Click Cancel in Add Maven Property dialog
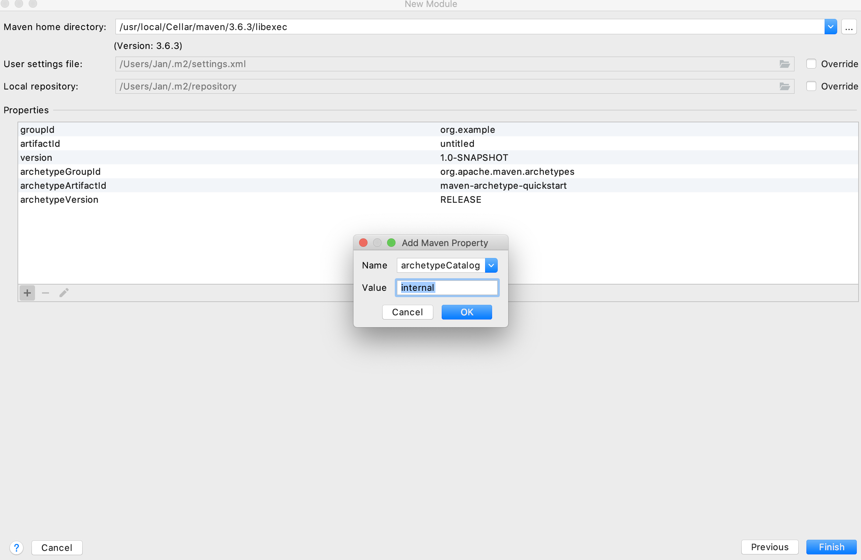Viewport: 861px width, 560px height. point(407,312)
